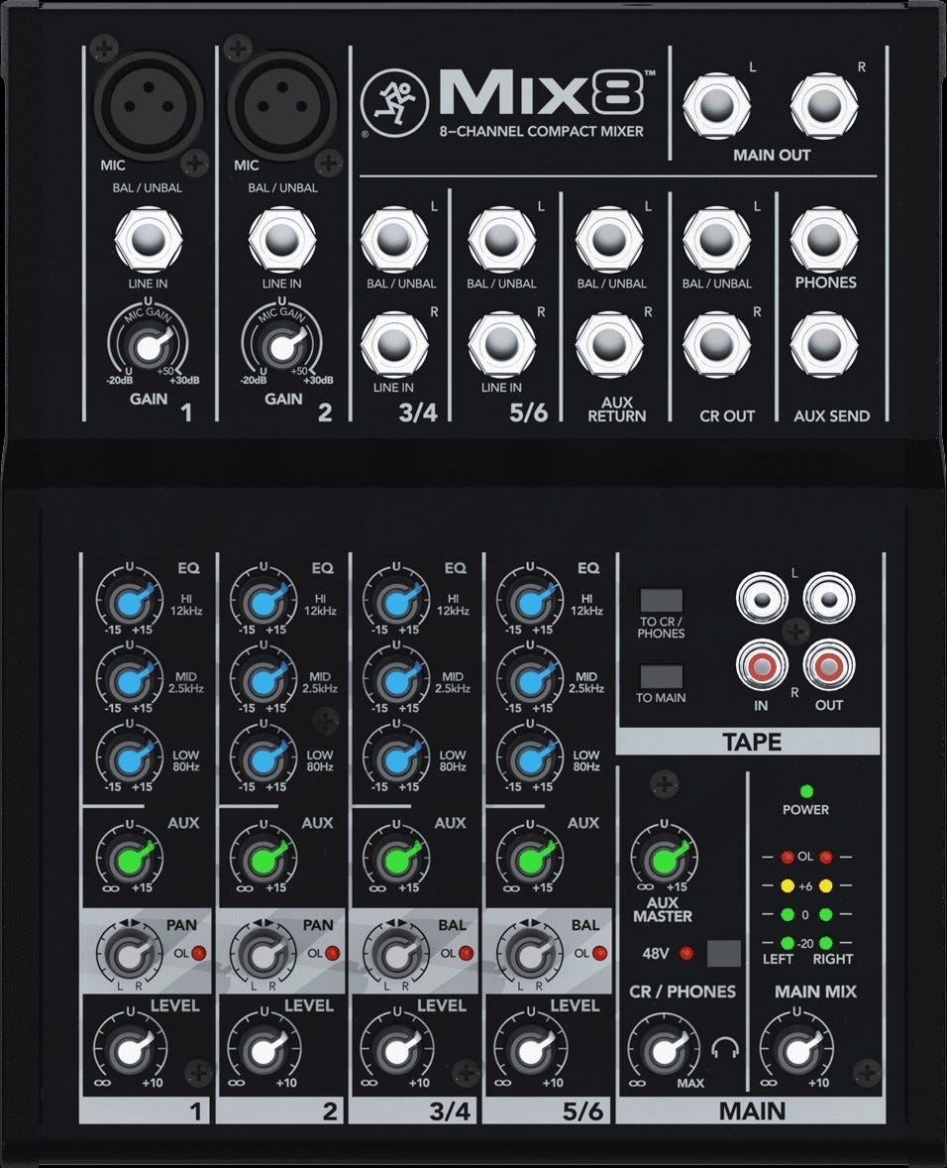Click the AUX SEND jack
Viewport: 947px width, 1168px height.
[824, 345]
